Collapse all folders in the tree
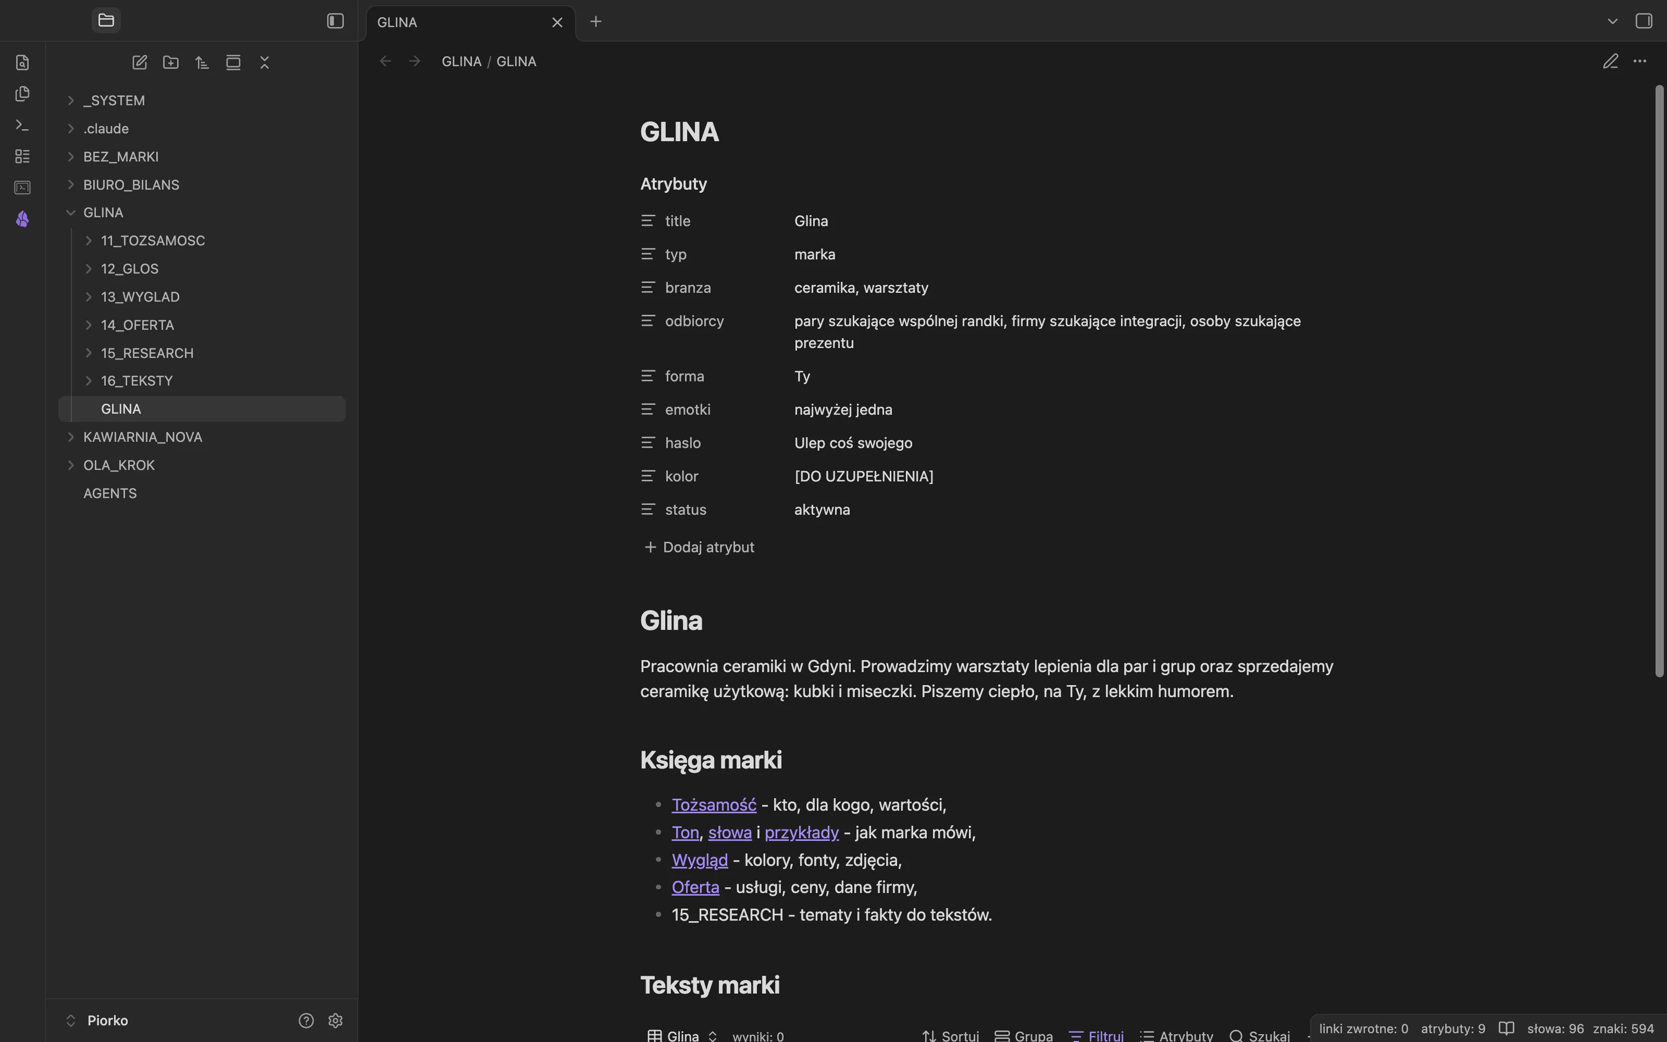The height and width of the screenshot is (1042, 1667). (265, 63)
